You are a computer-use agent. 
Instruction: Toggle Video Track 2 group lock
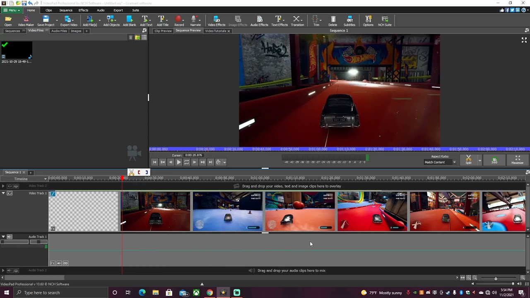point(16,186)
